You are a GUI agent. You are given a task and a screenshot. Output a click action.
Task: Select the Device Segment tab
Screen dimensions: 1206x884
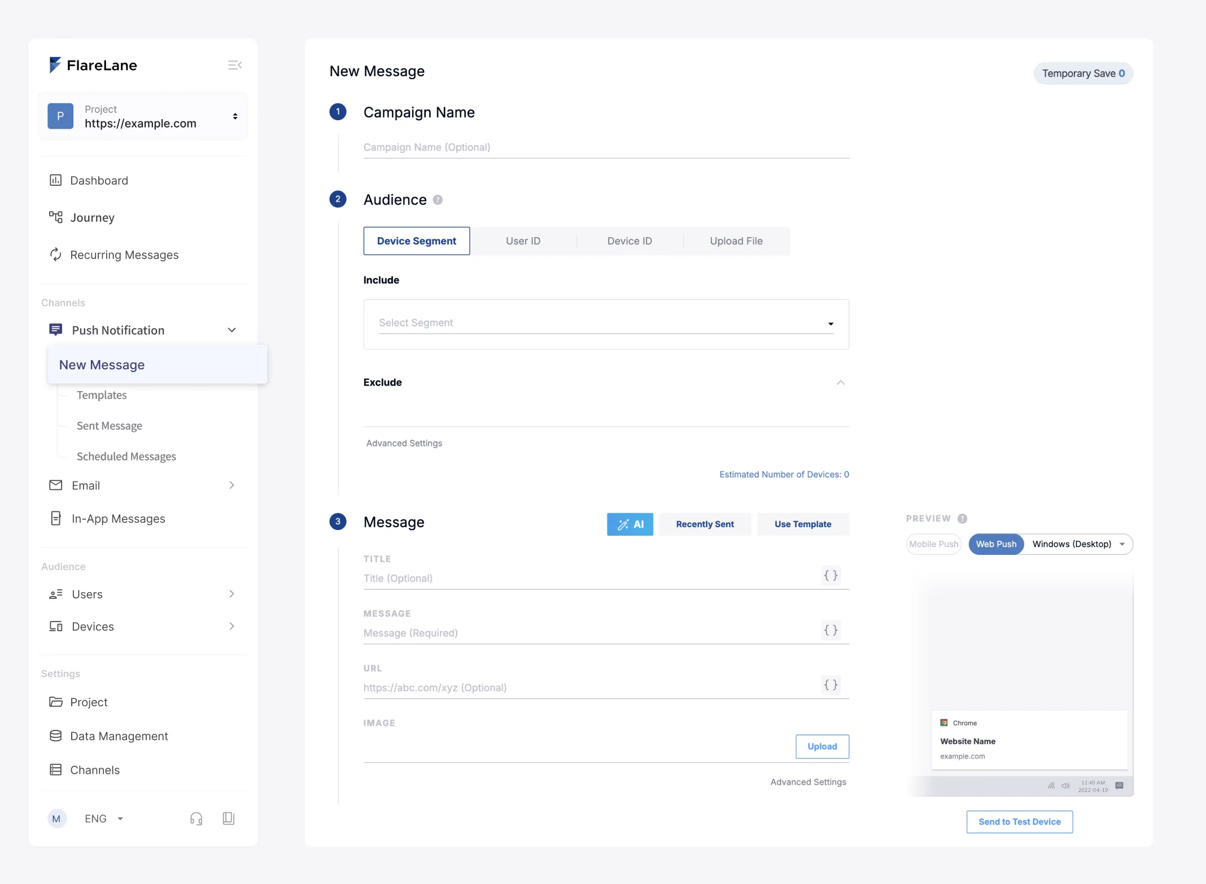pyautogui.click(x=417, y=241)
